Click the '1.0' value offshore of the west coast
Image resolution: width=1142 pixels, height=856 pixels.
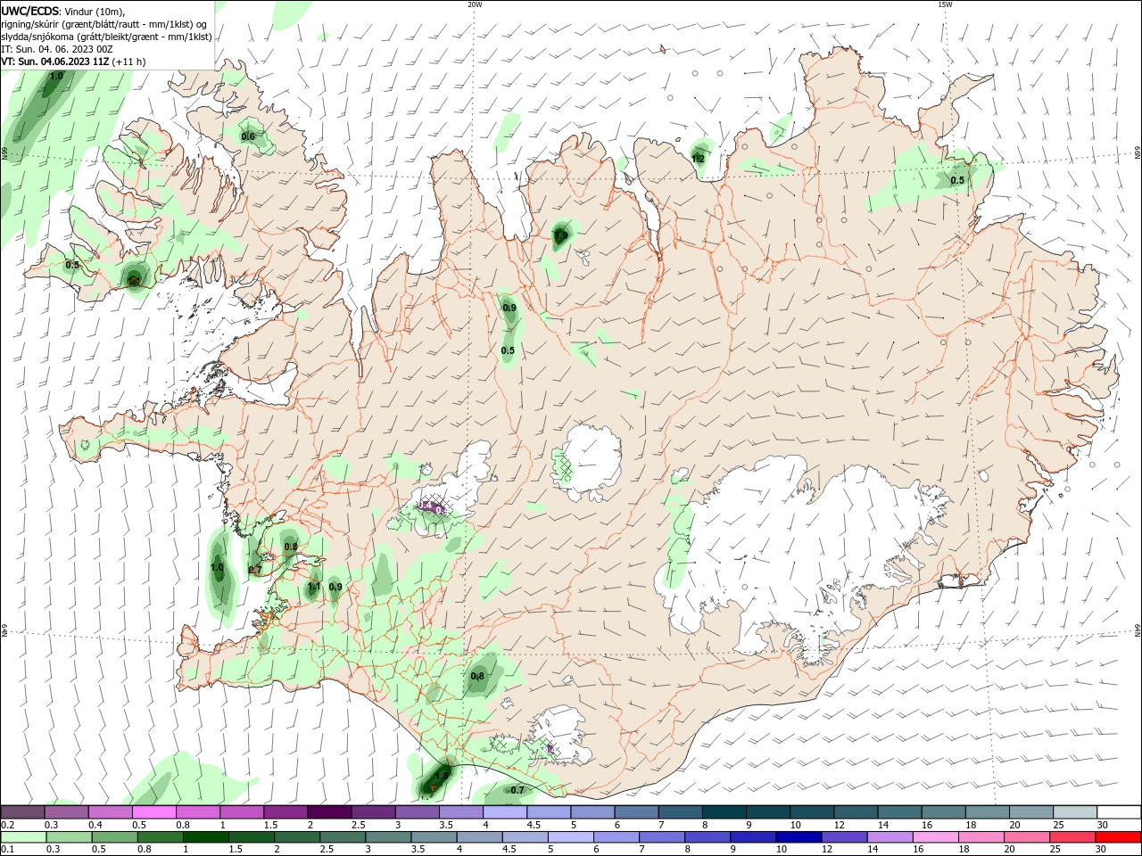tap(217, 567)
